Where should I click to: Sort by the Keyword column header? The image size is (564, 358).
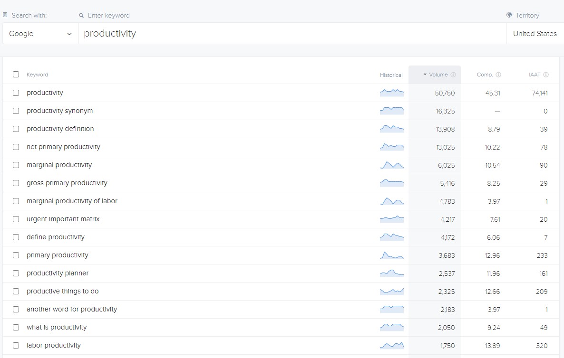point(38,75)
